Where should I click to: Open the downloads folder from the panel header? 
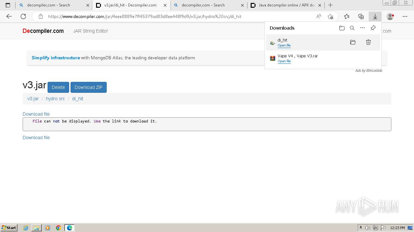point(342,28)
